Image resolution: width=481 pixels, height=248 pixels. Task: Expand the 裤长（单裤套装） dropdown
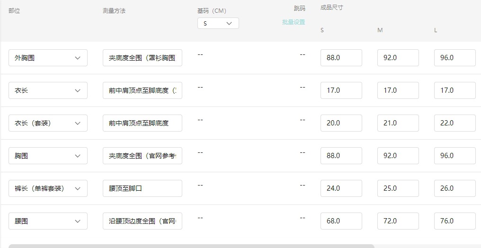pos(48,188)
